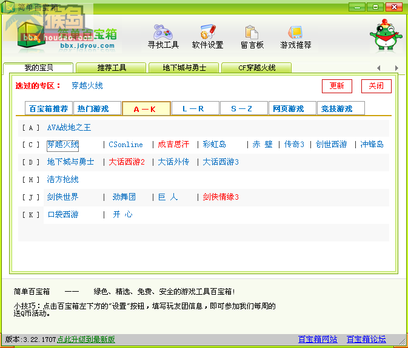
Task: Select the S—Z category tab
Action: pyautogui.click(x=244, y=108)
